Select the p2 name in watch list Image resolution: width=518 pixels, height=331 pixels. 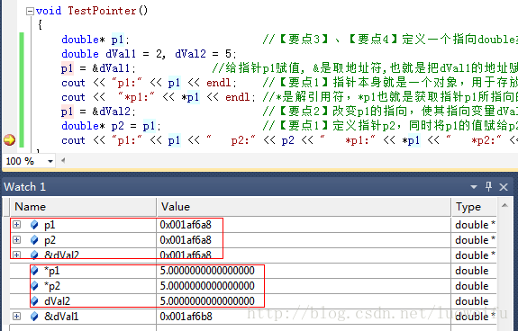point(50,240)
